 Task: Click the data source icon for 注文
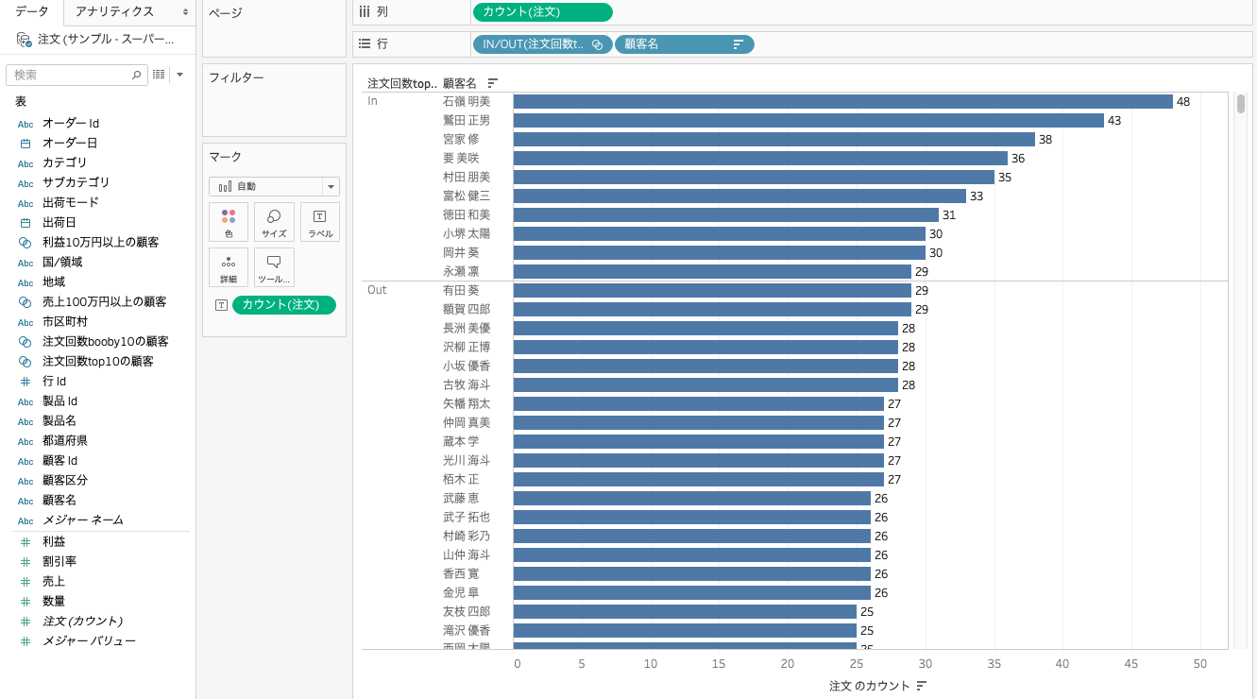25,39
